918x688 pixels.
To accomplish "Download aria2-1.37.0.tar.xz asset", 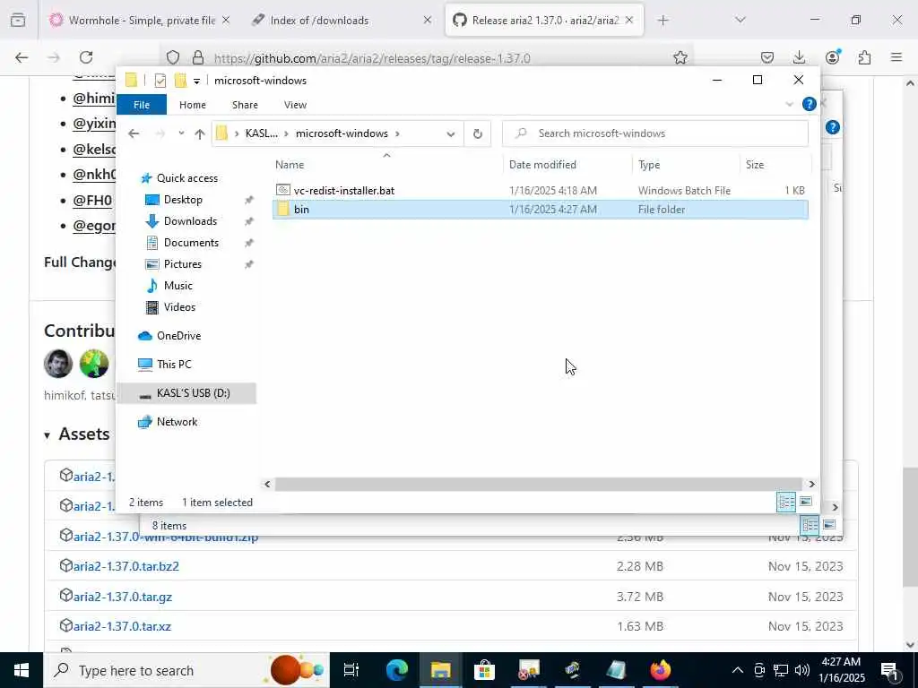I will pos(122,626).
